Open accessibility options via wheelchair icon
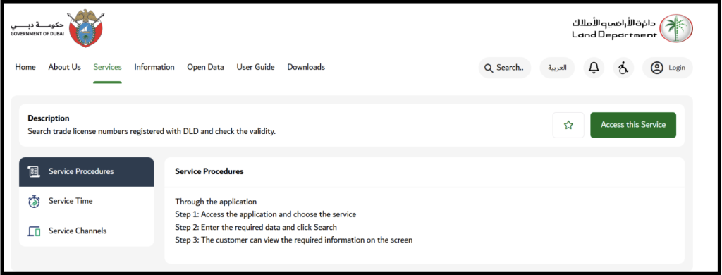The width and height of the screenshot is (722, 275). click(623, 68)
